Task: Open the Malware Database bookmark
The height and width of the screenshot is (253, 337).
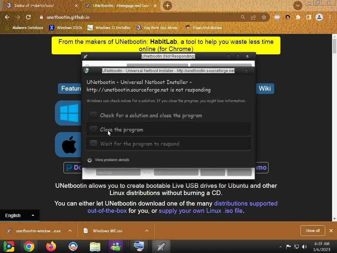Action: [28, 28]
